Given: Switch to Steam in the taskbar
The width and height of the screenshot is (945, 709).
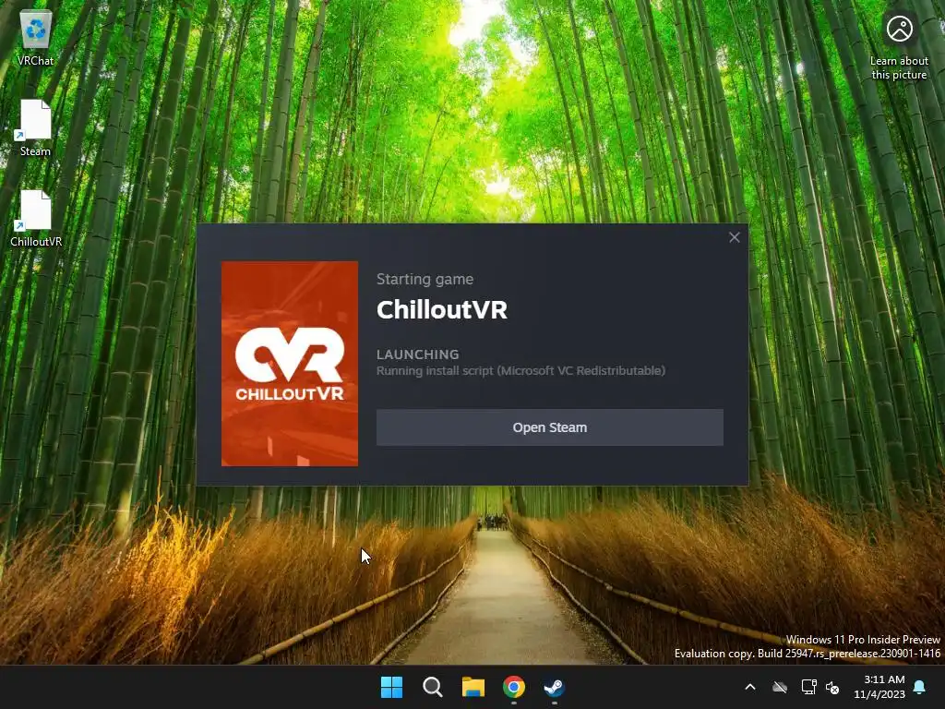Looking at the screenshot, I should 554,687.
